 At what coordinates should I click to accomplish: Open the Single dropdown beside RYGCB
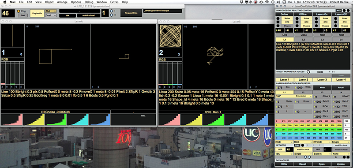click(x=341, y=142)
